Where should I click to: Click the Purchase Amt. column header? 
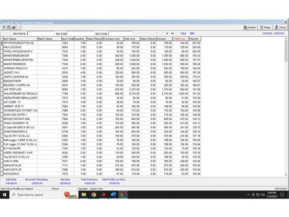(113, 39)
